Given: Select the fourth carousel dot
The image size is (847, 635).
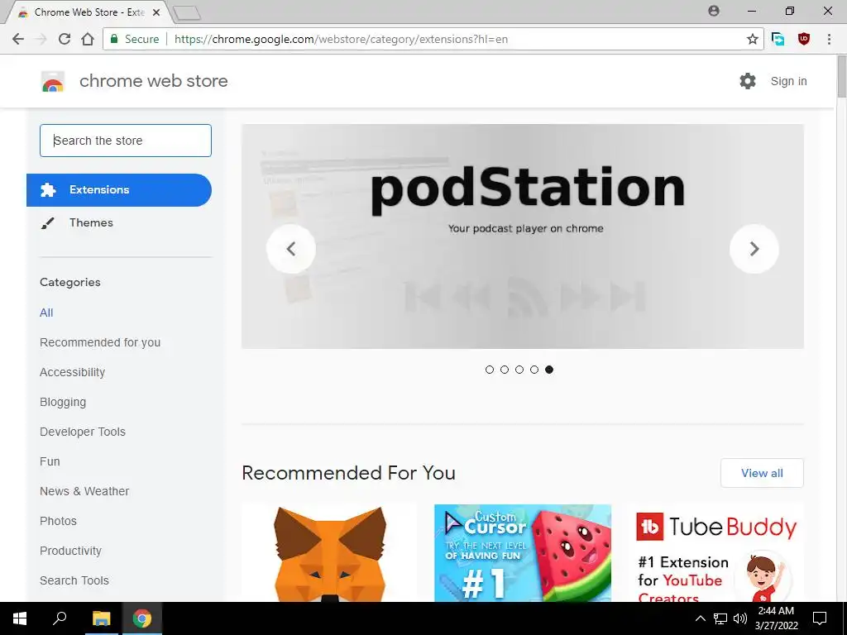Looking at the screenshot, I should pos(534,370).
